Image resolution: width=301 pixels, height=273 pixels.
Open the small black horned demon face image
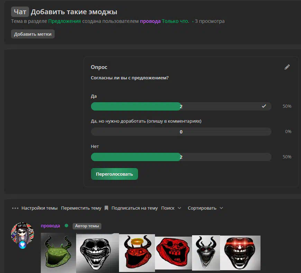click(206, 253)
